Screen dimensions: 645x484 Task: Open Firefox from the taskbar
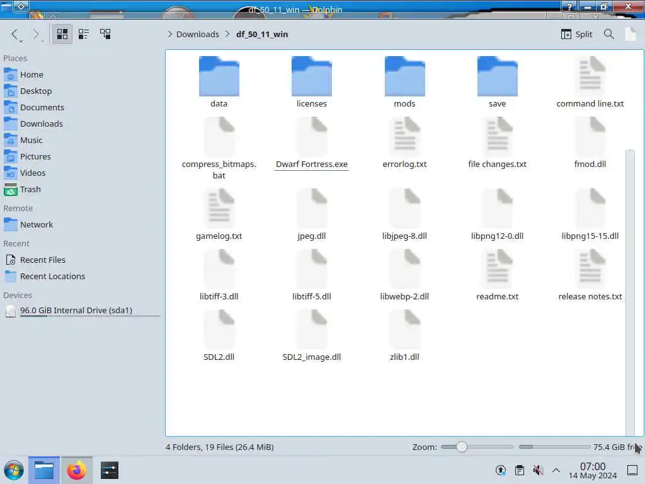[76, 470]
